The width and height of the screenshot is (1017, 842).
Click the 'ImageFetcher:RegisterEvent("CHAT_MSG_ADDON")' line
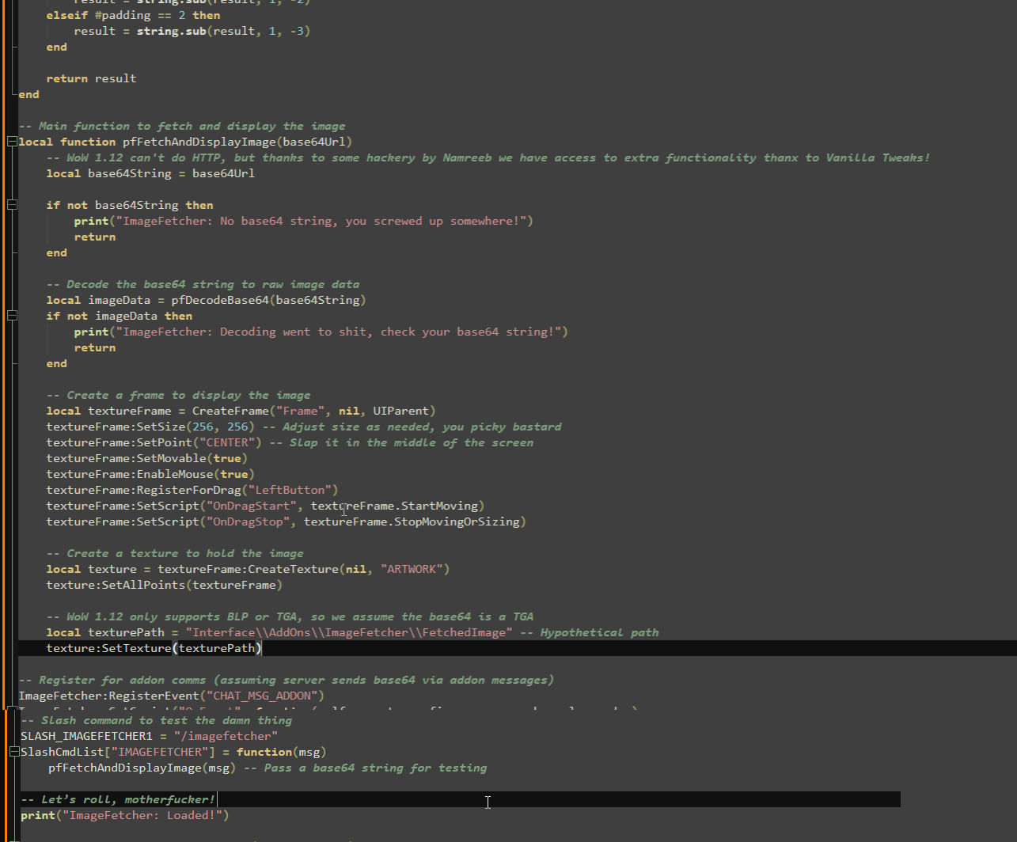point(172,696)
